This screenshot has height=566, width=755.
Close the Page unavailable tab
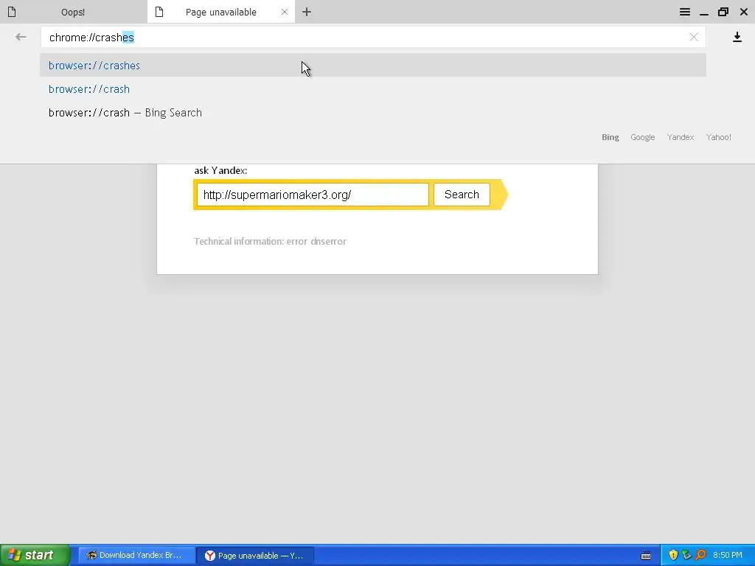click(x=285, y=12)
